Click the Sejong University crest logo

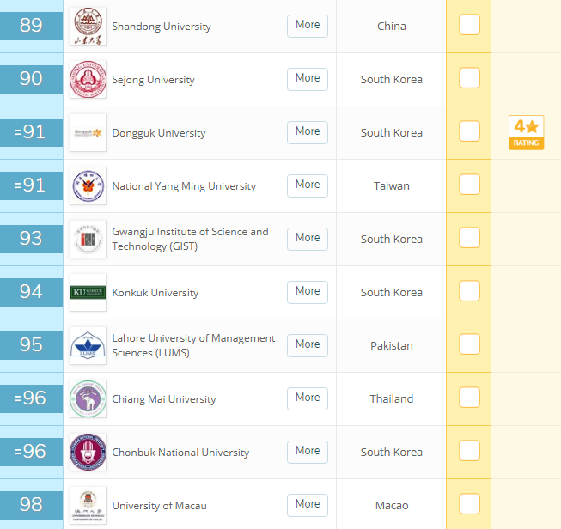click(88, 79)
